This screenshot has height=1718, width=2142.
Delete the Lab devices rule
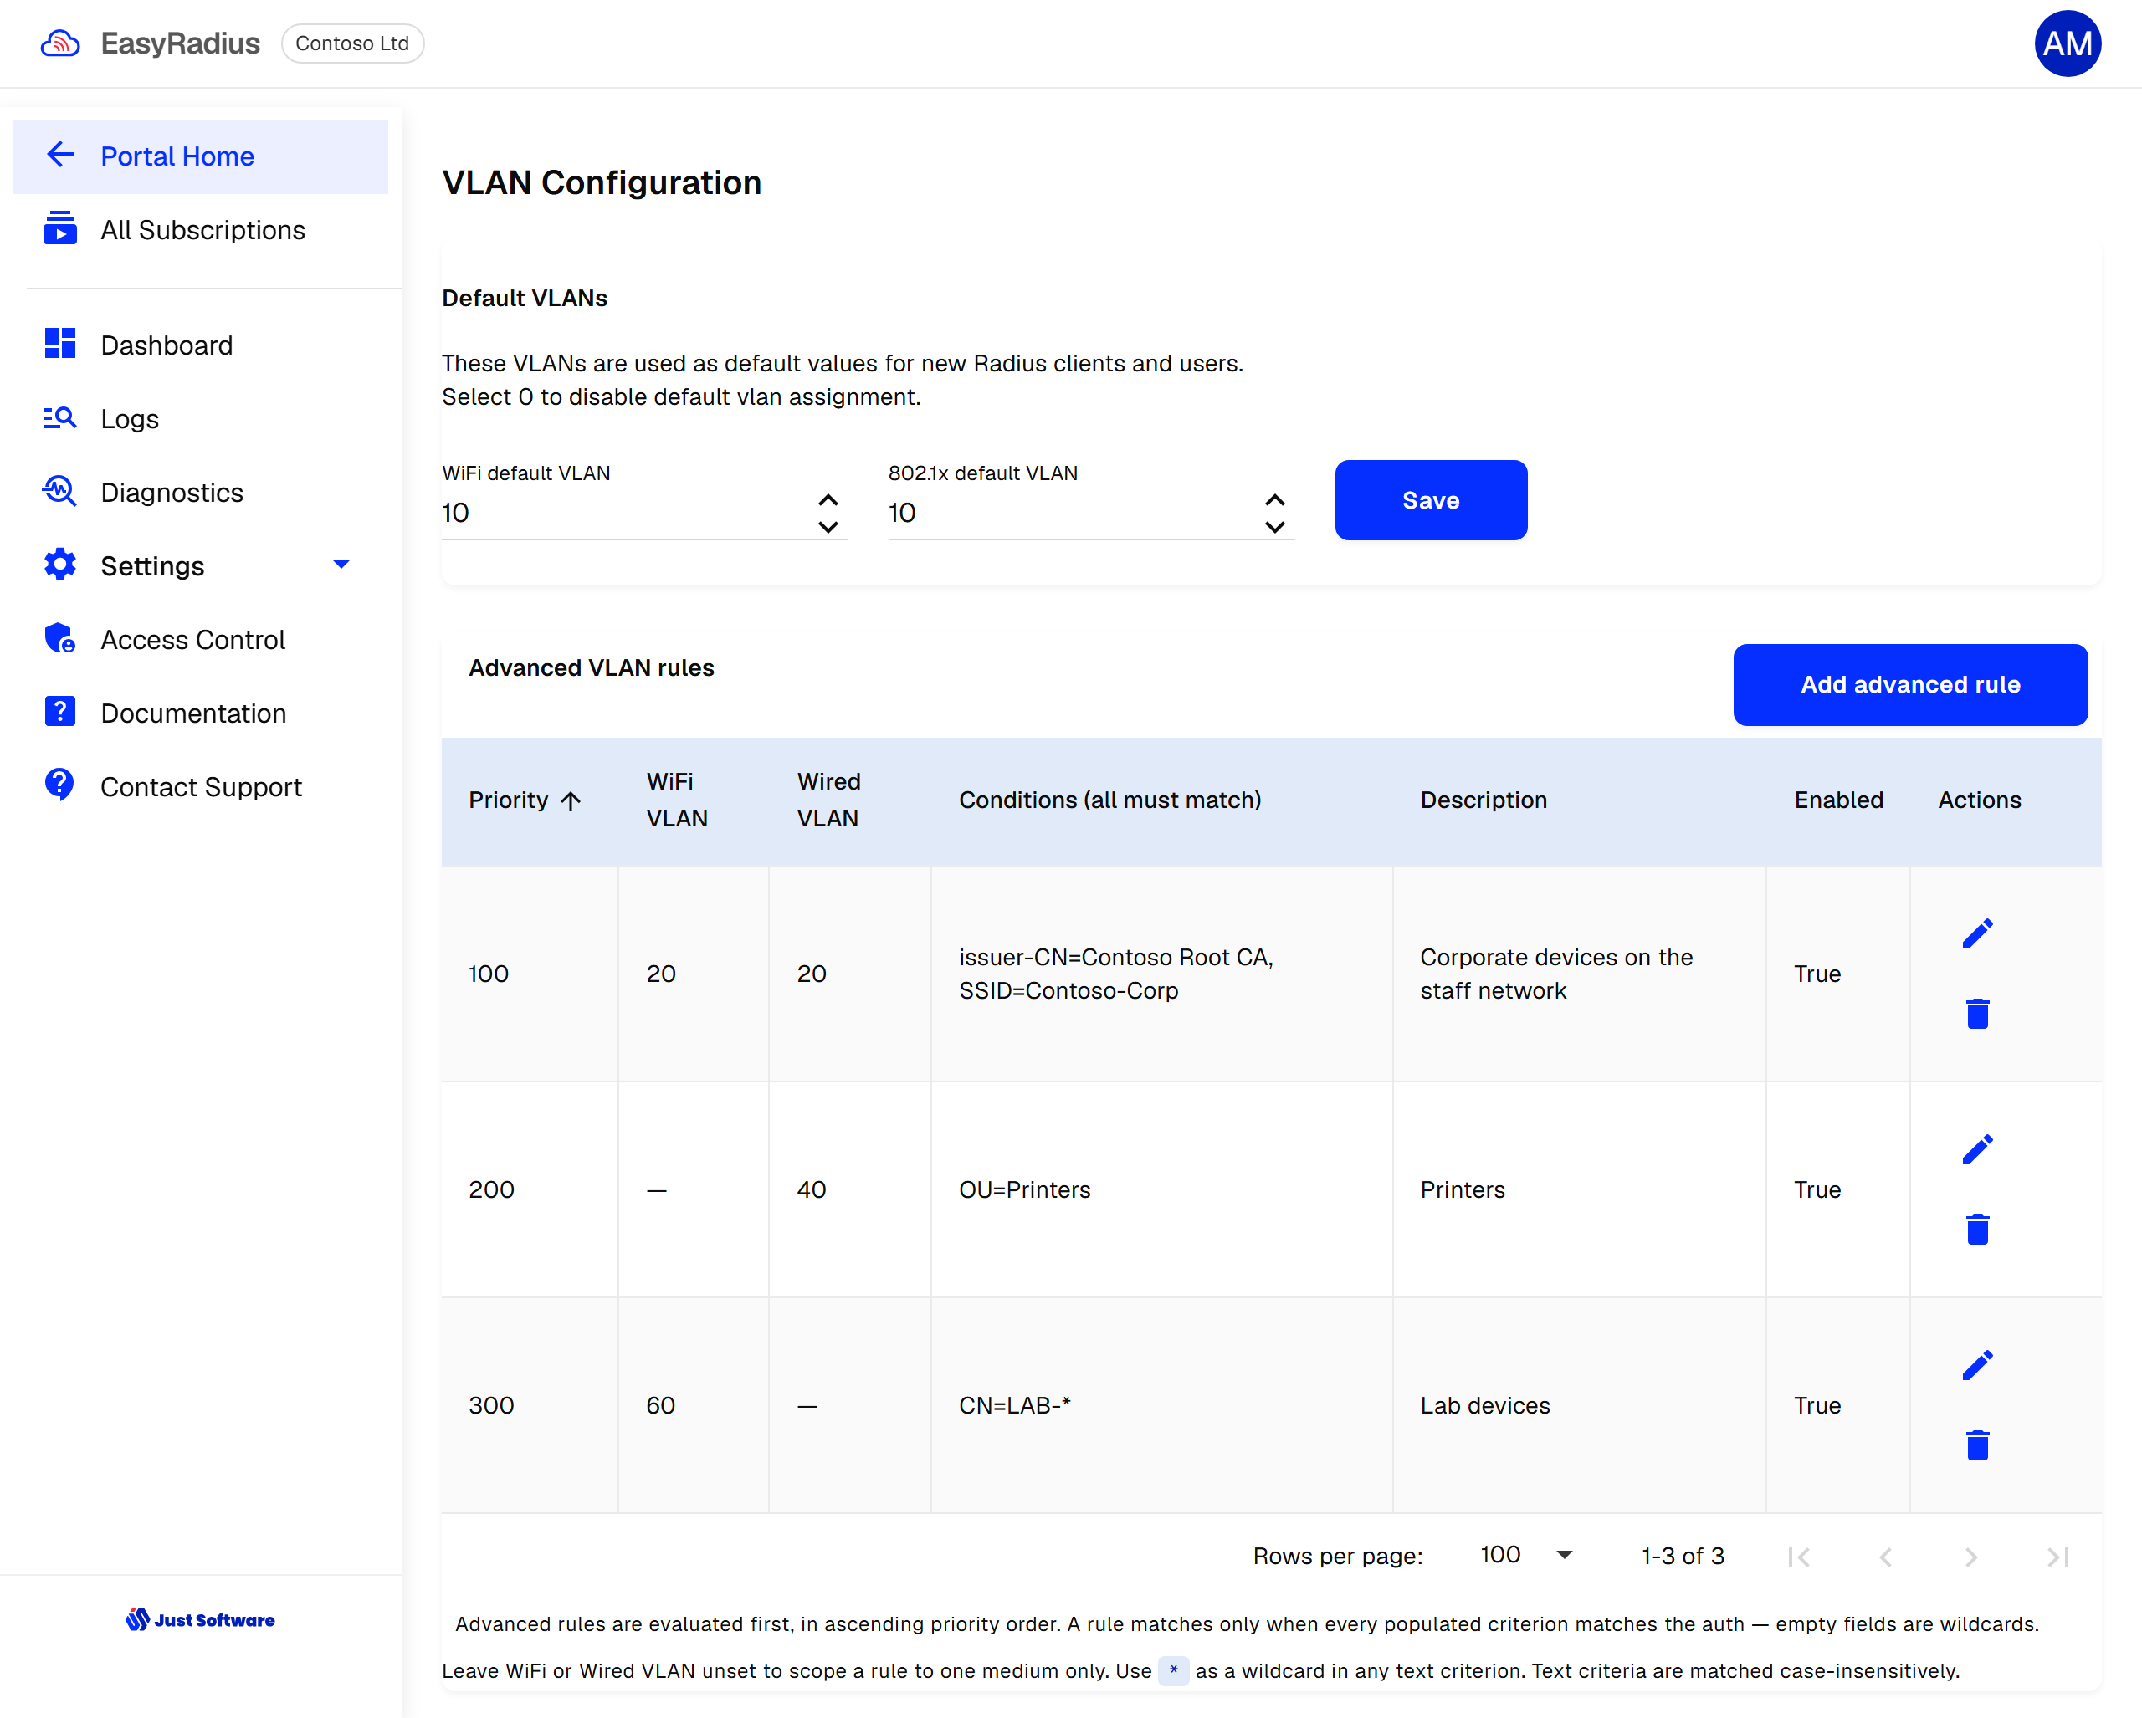click(1977, 1444)
